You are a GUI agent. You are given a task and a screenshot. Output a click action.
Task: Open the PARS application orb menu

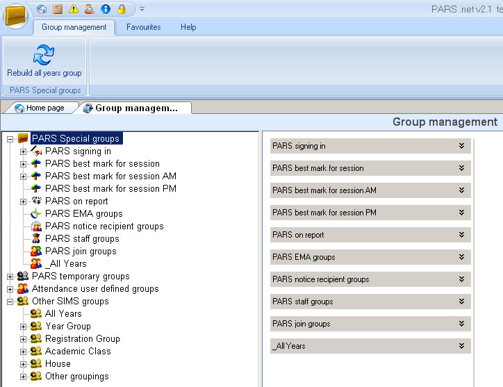15,15
